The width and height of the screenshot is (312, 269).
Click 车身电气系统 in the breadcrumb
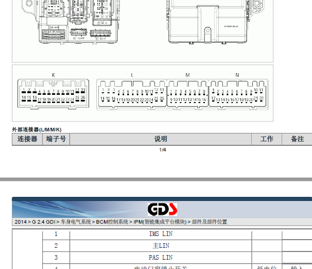click(x=76, y=222)
